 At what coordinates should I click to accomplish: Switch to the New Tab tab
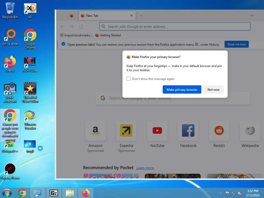pyautogui.click(x=107, y=16)
